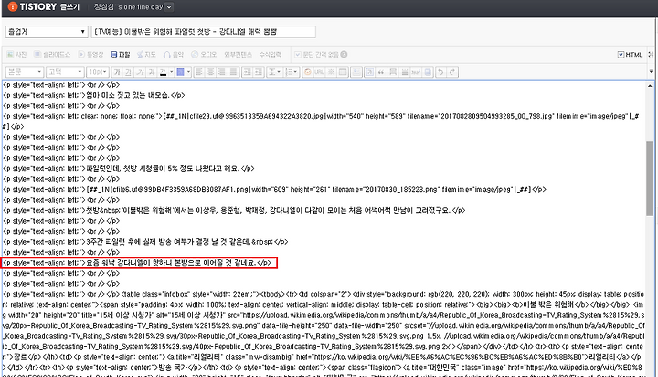This screenshot has height=377, width=658.
Task: Click the line starting with 3주간 파일럿
Action: [145, 242]
